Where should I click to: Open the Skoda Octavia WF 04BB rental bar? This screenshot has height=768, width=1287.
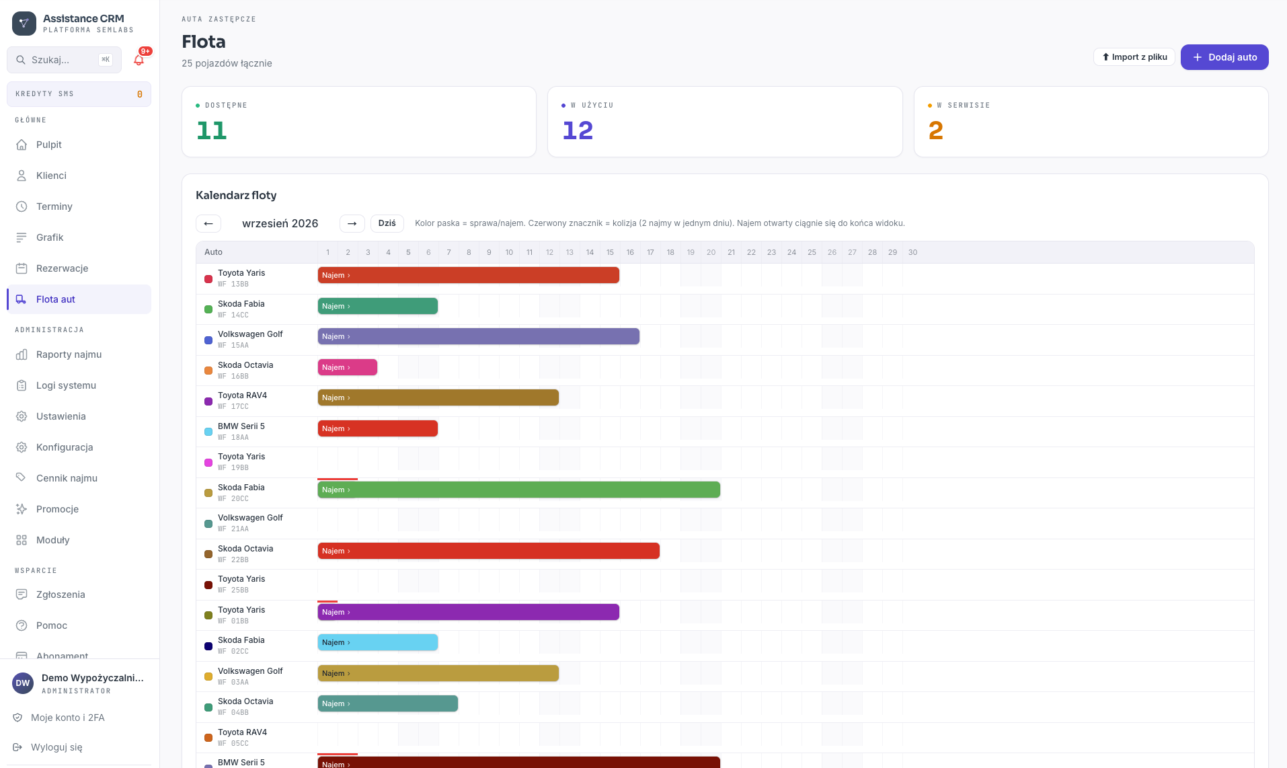[388, 703]
